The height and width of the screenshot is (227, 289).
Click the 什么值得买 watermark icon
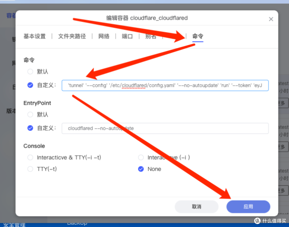[x=257, y=221]
